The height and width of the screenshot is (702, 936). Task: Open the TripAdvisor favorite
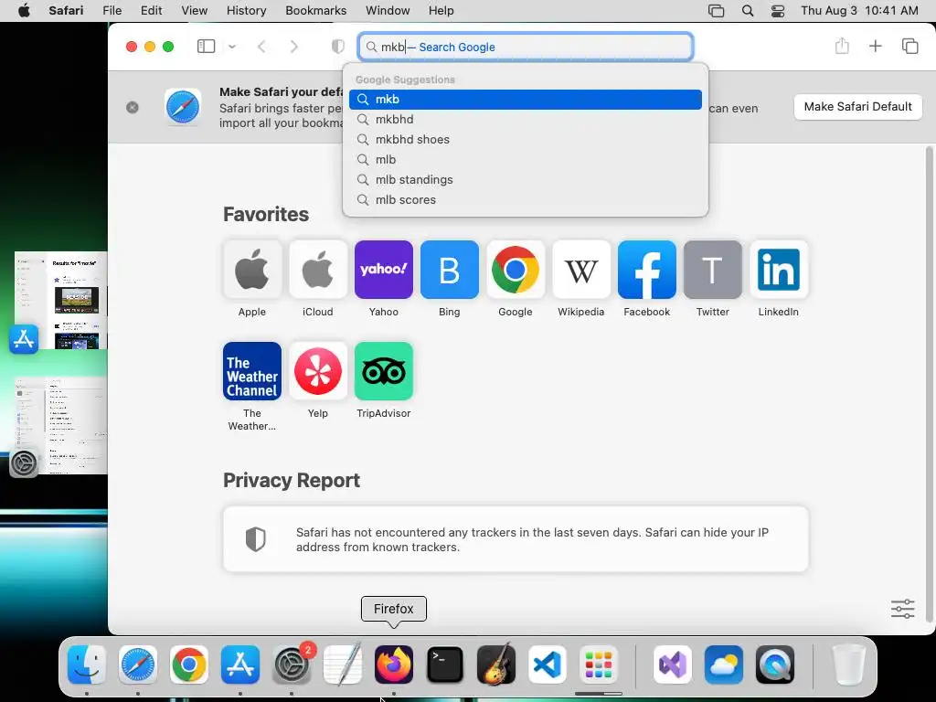pyautogui.click(x=383, y=371)
